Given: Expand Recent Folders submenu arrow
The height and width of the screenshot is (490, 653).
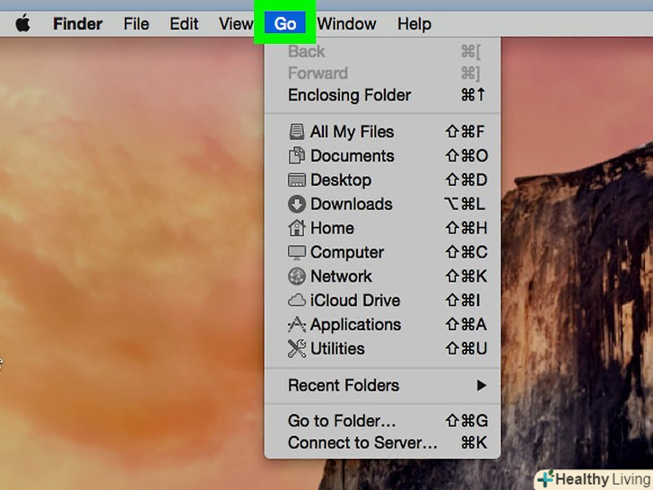Looking at the screenshot, I should [x=482, y=385].
